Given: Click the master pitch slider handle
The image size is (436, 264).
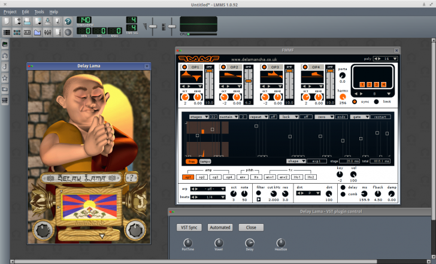Looking at the screenshot, I should point(172,26).
